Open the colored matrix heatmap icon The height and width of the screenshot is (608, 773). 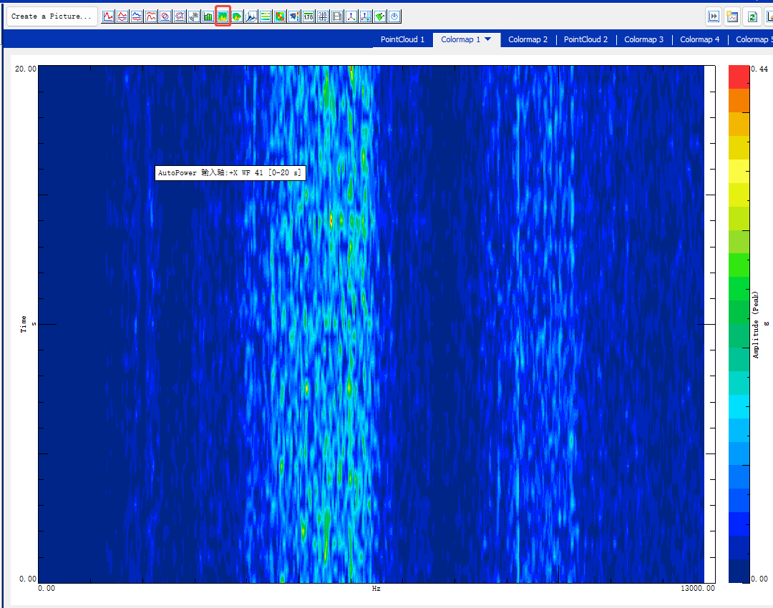[x=280, y=16]
